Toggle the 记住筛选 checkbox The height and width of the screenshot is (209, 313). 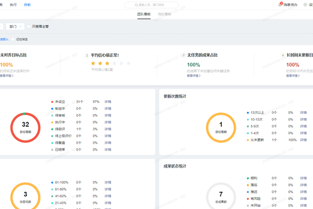pyautogui.click(x=13, y=39)
